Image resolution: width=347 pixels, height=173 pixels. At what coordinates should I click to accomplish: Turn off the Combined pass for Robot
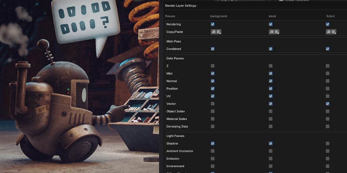pyautogui.click(x=327, y=49)
